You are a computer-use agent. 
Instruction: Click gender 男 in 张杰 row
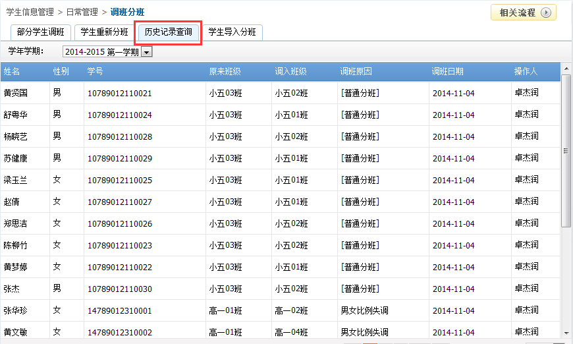[57, 289]
